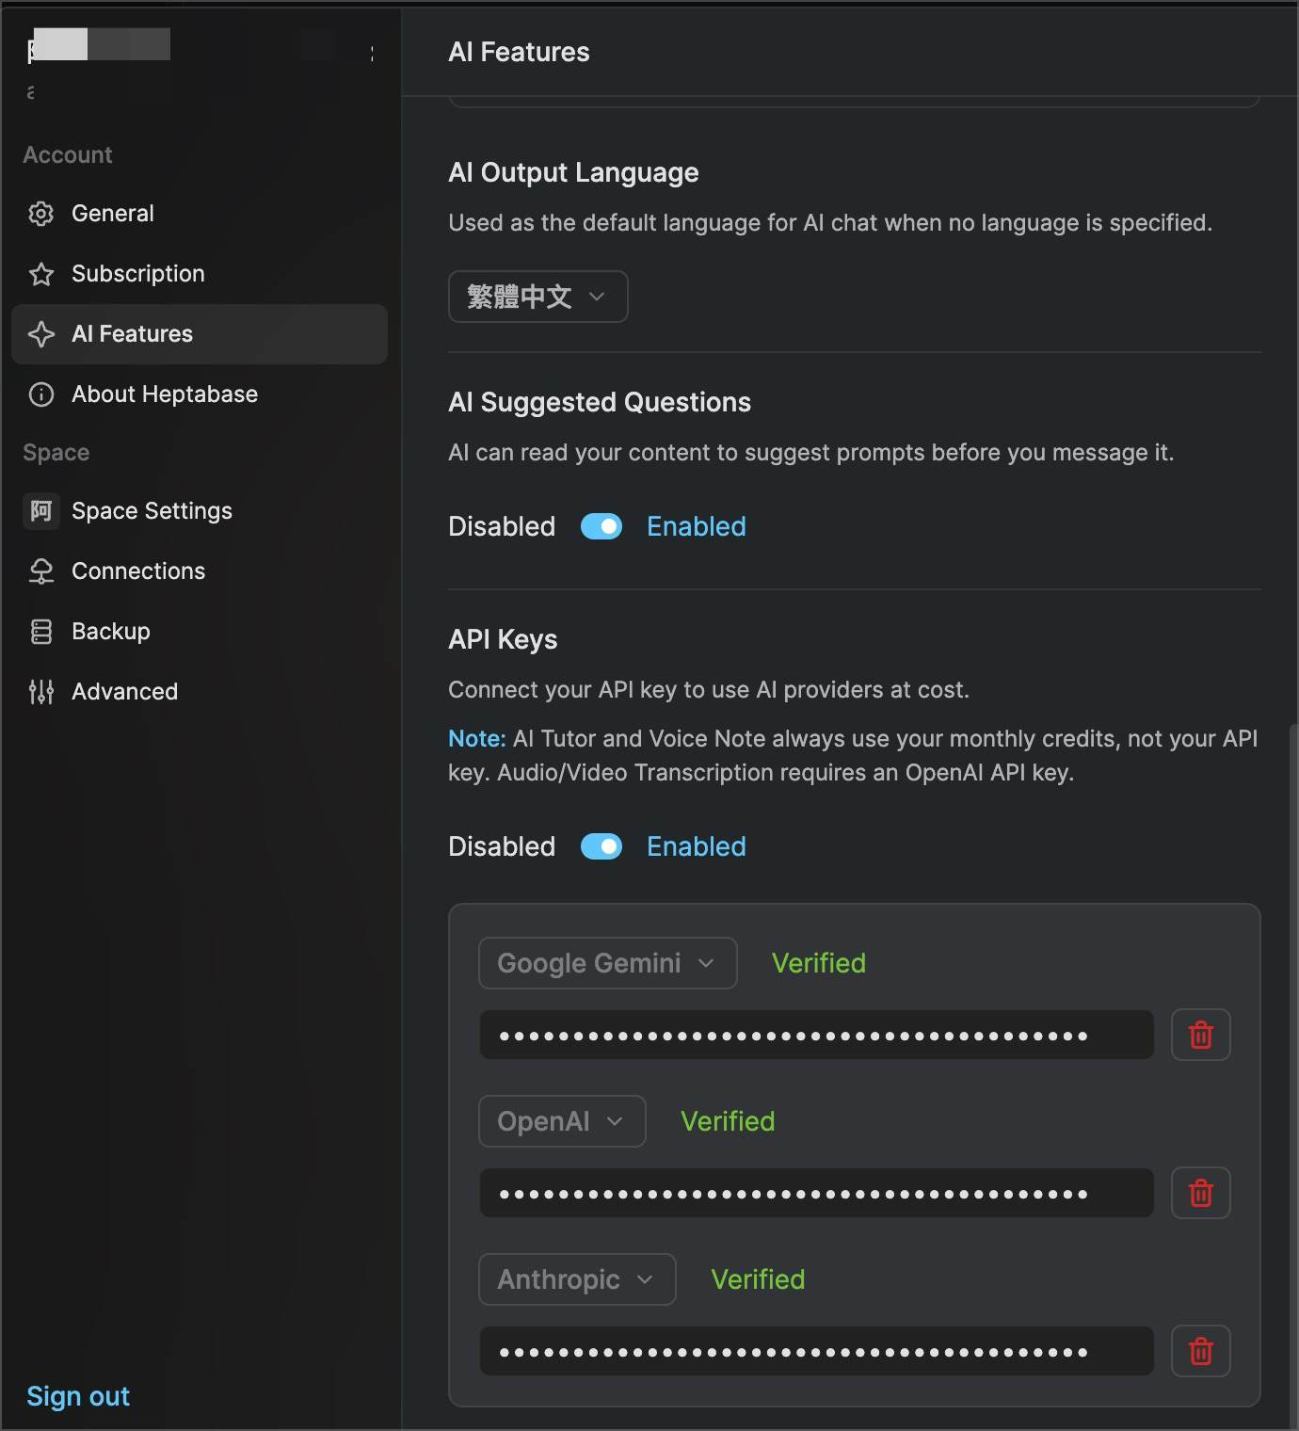The width and height of the screenshot is (1299, 1431).
Task: Open the Space Settings menu item
Action: (151, 511)
